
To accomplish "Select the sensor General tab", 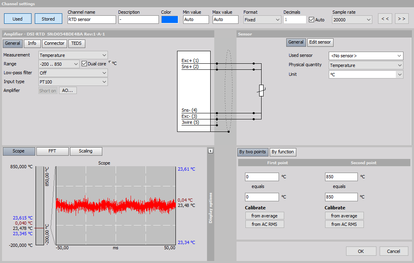I will [x=296, y=42].
